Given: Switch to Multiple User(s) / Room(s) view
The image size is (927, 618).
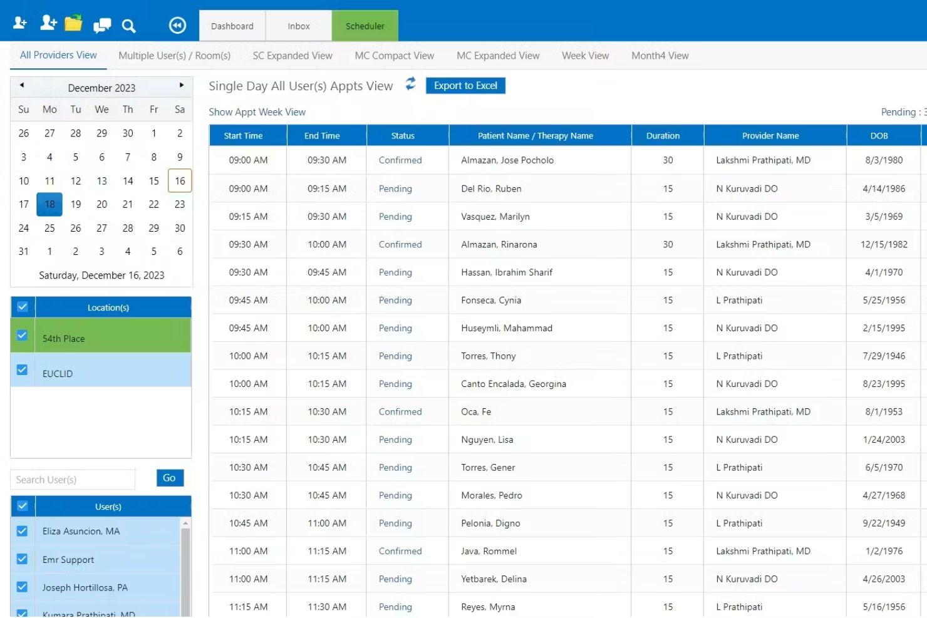Looking at the screenshot, I should 175,56.
